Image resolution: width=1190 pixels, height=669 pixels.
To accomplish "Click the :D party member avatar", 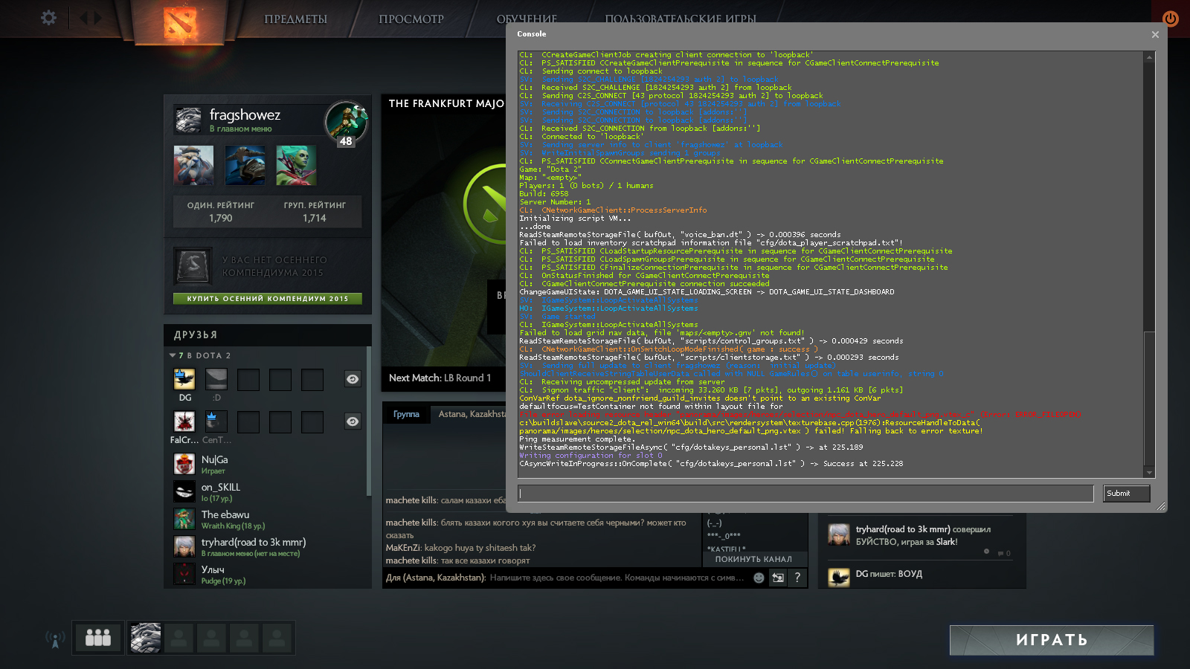I will tap(216, 380).
